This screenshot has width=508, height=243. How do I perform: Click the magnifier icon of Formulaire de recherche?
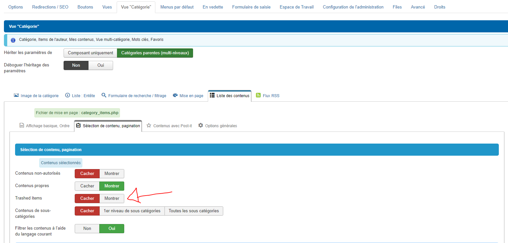tap(104, 95)
